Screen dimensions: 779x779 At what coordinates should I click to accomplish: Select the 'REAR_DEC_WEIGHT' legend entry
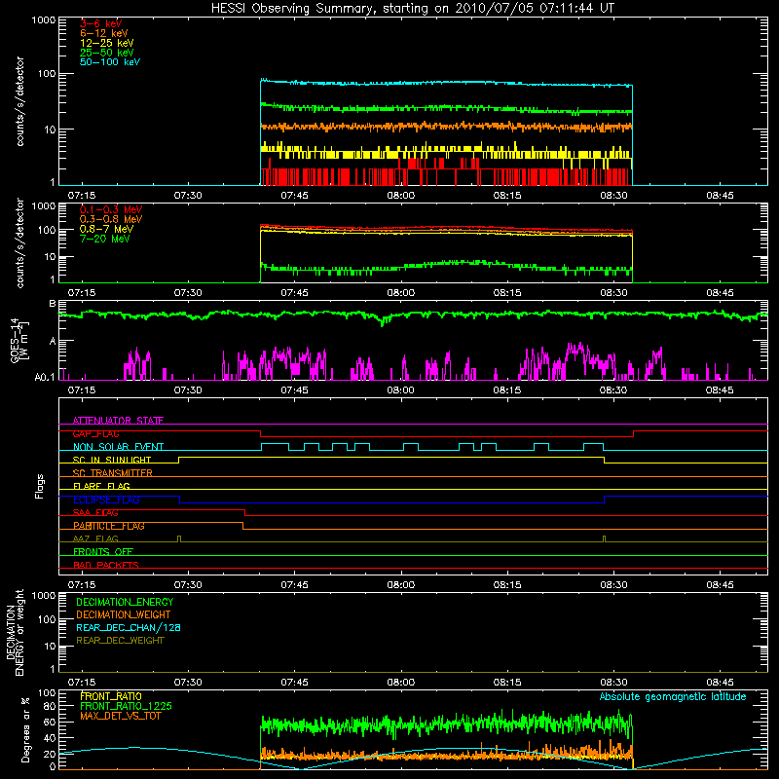(x=120, y=641)
